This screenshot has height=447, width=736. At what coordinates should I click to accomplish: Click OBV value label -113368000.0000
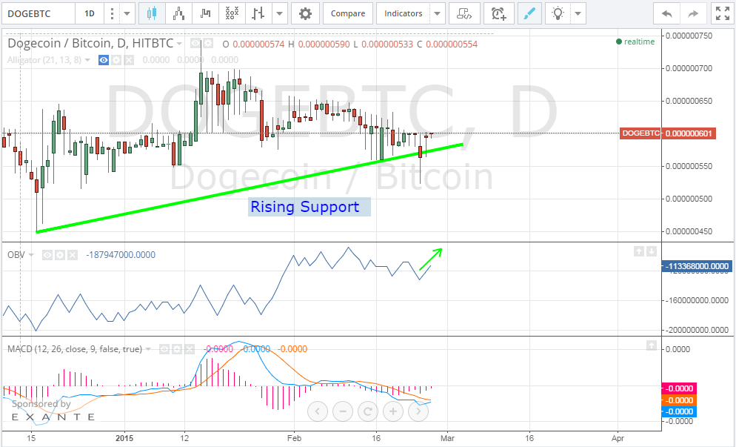[696, 266]
